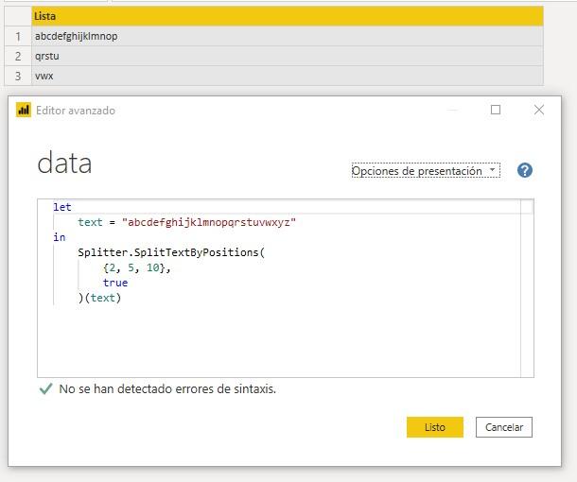Image resolution: width=577 pixels, height=482 pixels.
Task: Click the {2, 5, 10} positions line
Action: point(137,267)
